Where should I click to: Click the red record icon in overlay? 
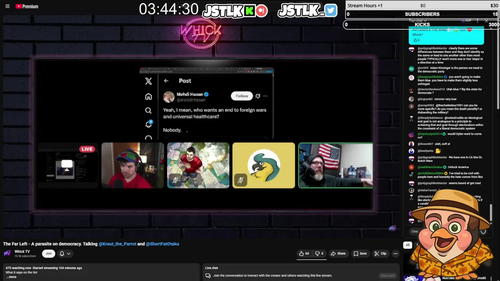262,11
